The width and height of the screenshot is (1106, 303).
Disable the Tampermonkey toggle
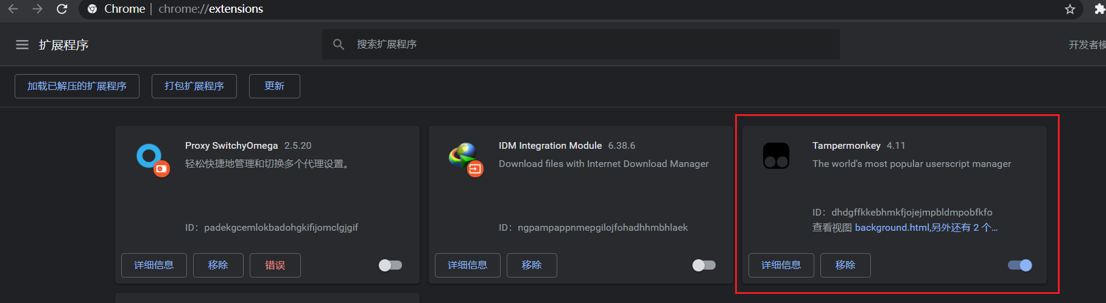(1020, 265)
